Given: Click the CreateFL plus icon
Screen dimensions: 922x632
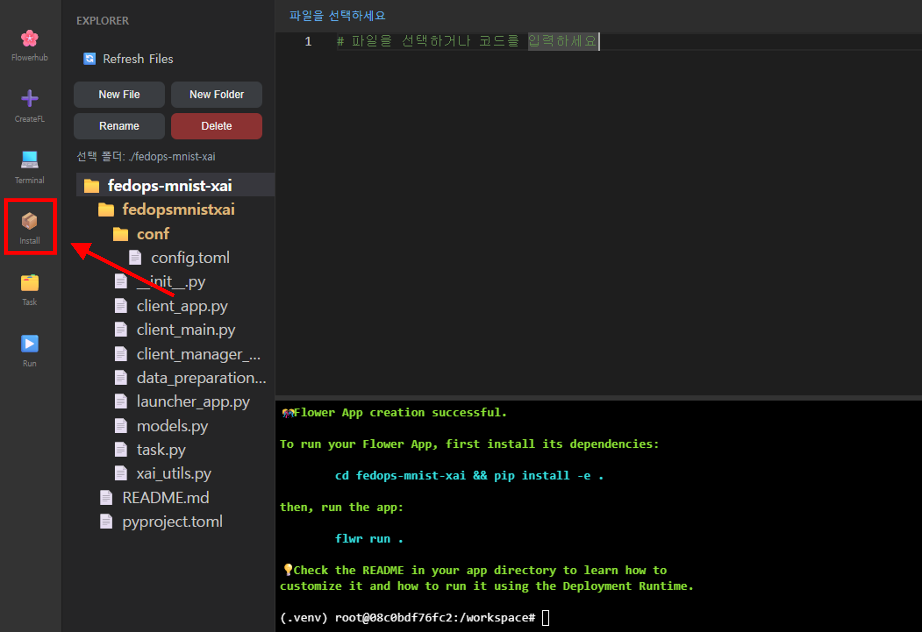Looking at the screenshot, I should pos(29,98).
